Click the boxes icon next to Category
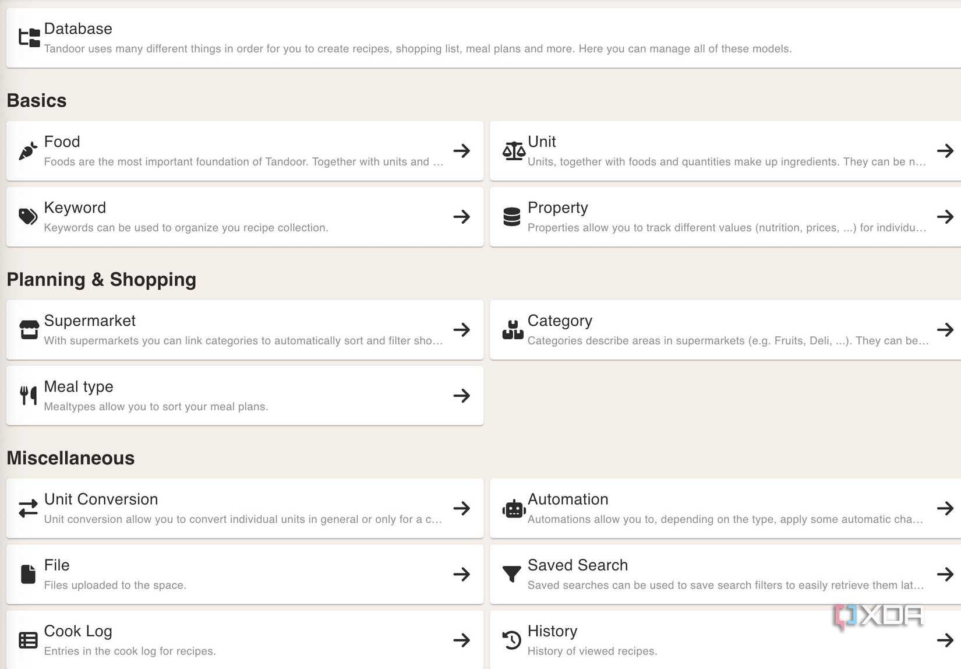The image size is (961, 669). pyautogui.click(x=513, y=330)
